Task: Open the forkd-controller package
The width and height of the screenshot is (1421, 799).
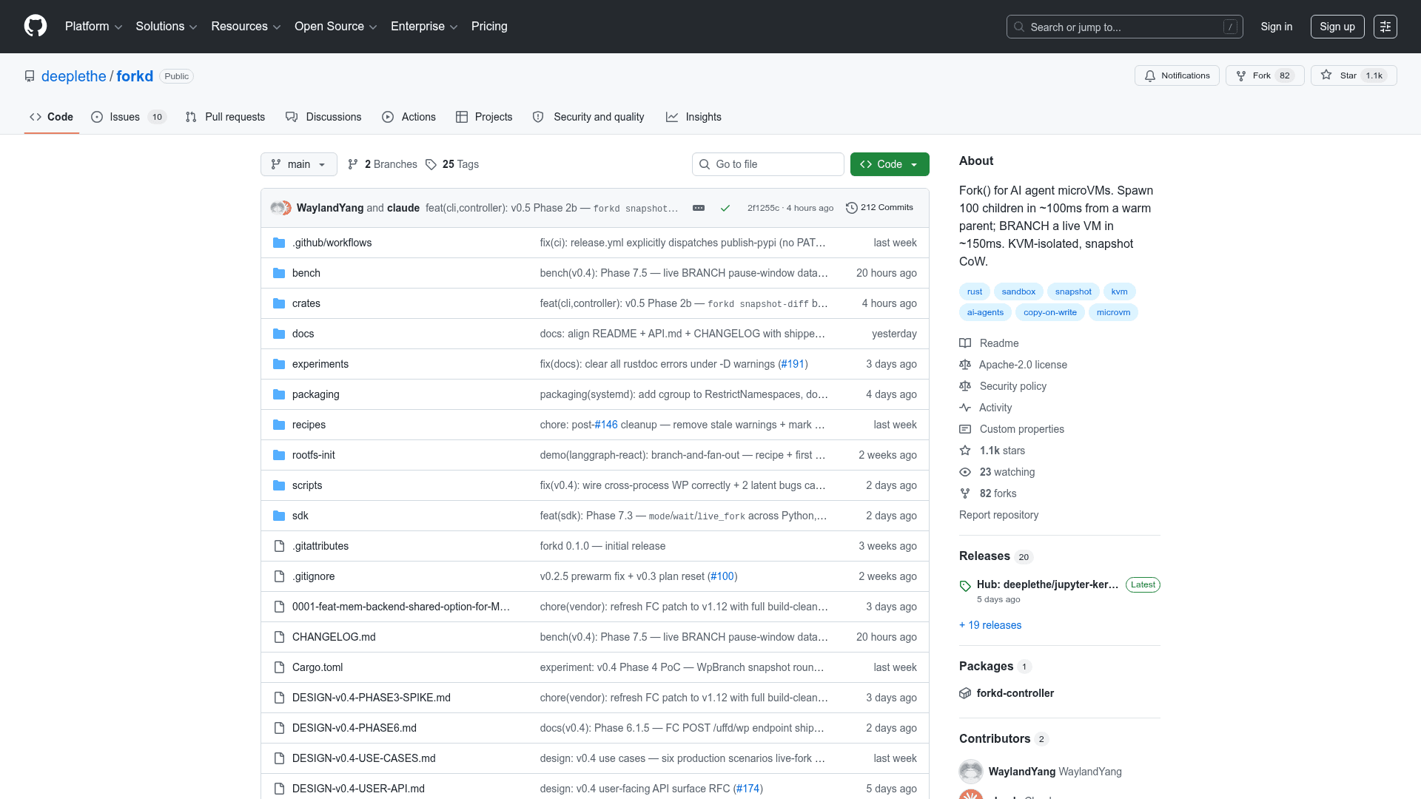Action: pyautogui.click(x=1015, y=693)
